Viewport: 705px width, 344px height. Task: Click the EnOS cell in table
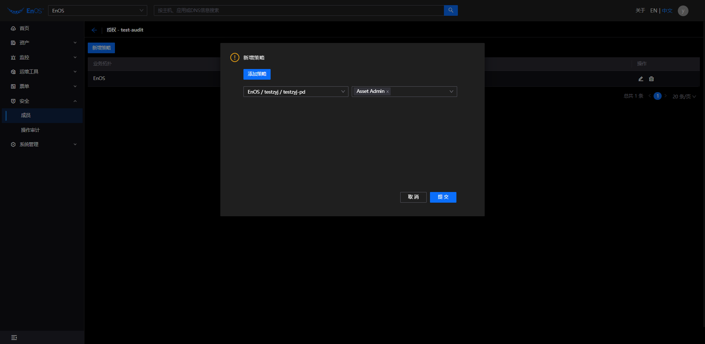99,78
